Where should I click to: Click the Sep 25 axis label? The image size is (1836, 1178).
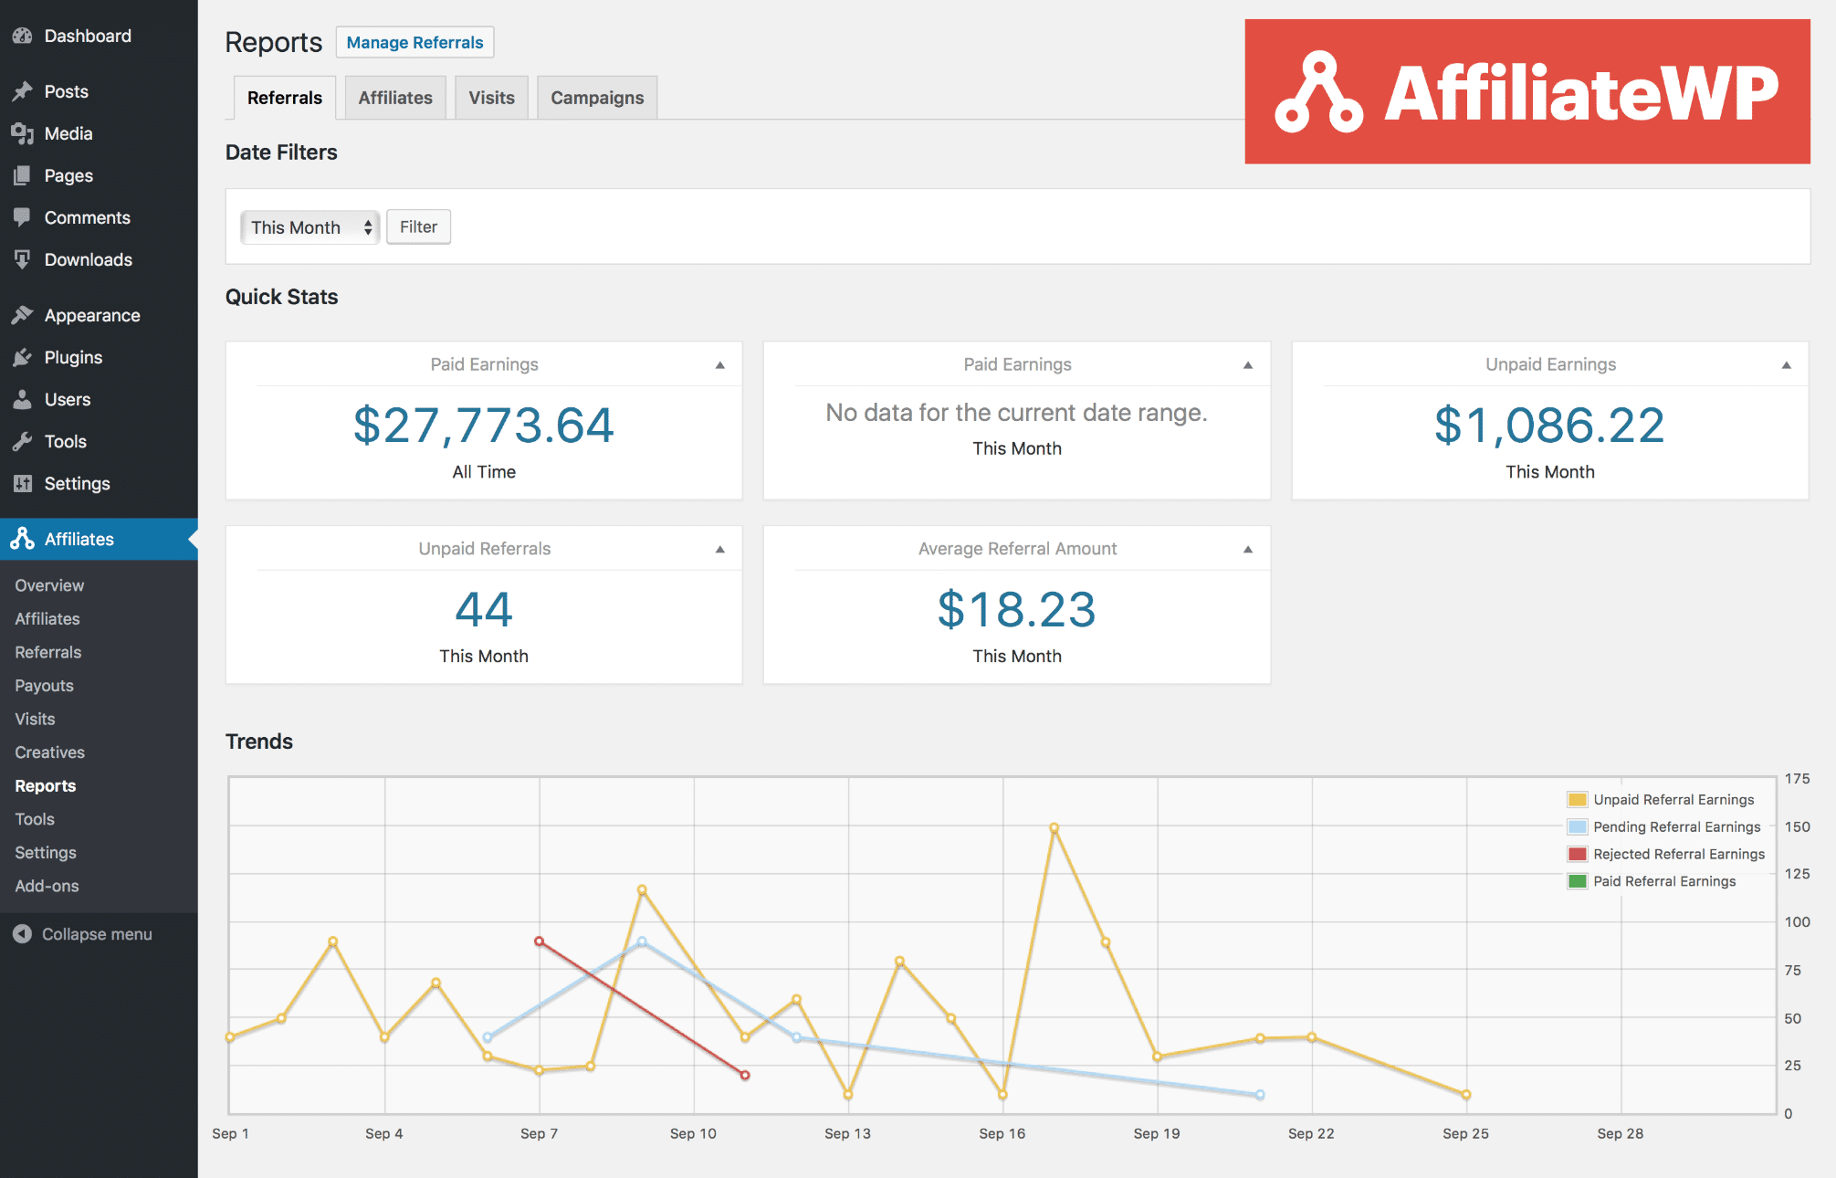point(1465,1133)
